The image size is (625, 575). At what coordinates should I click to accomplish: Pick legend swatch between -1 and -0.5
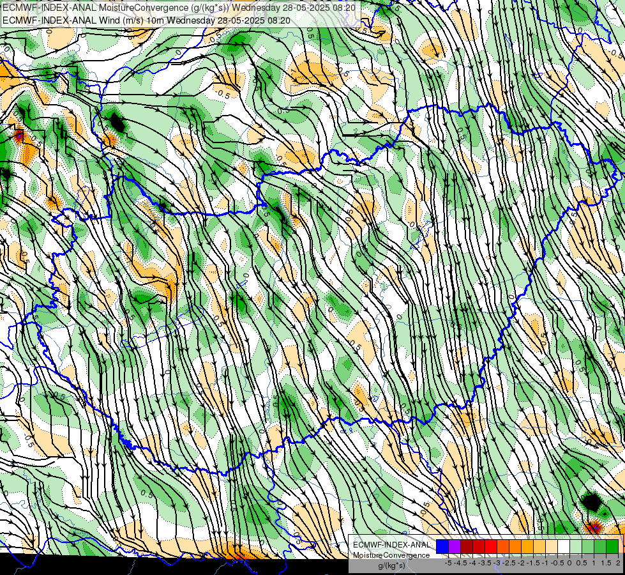551,546
